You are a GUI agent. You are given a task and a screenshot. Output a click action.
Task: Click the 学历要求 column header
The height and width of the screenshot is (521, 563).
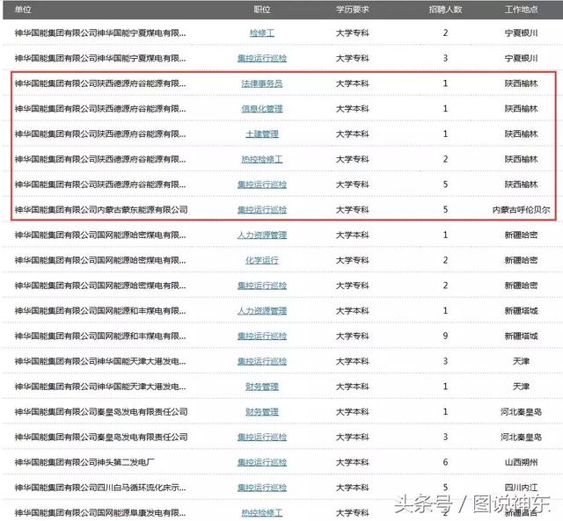pos(353,10)
